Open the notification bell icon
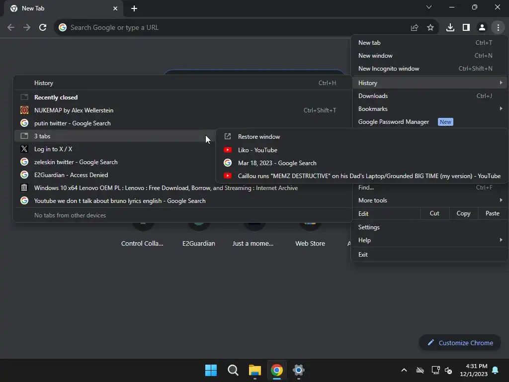This screenshot has height=382, width=509. point(496,370)
